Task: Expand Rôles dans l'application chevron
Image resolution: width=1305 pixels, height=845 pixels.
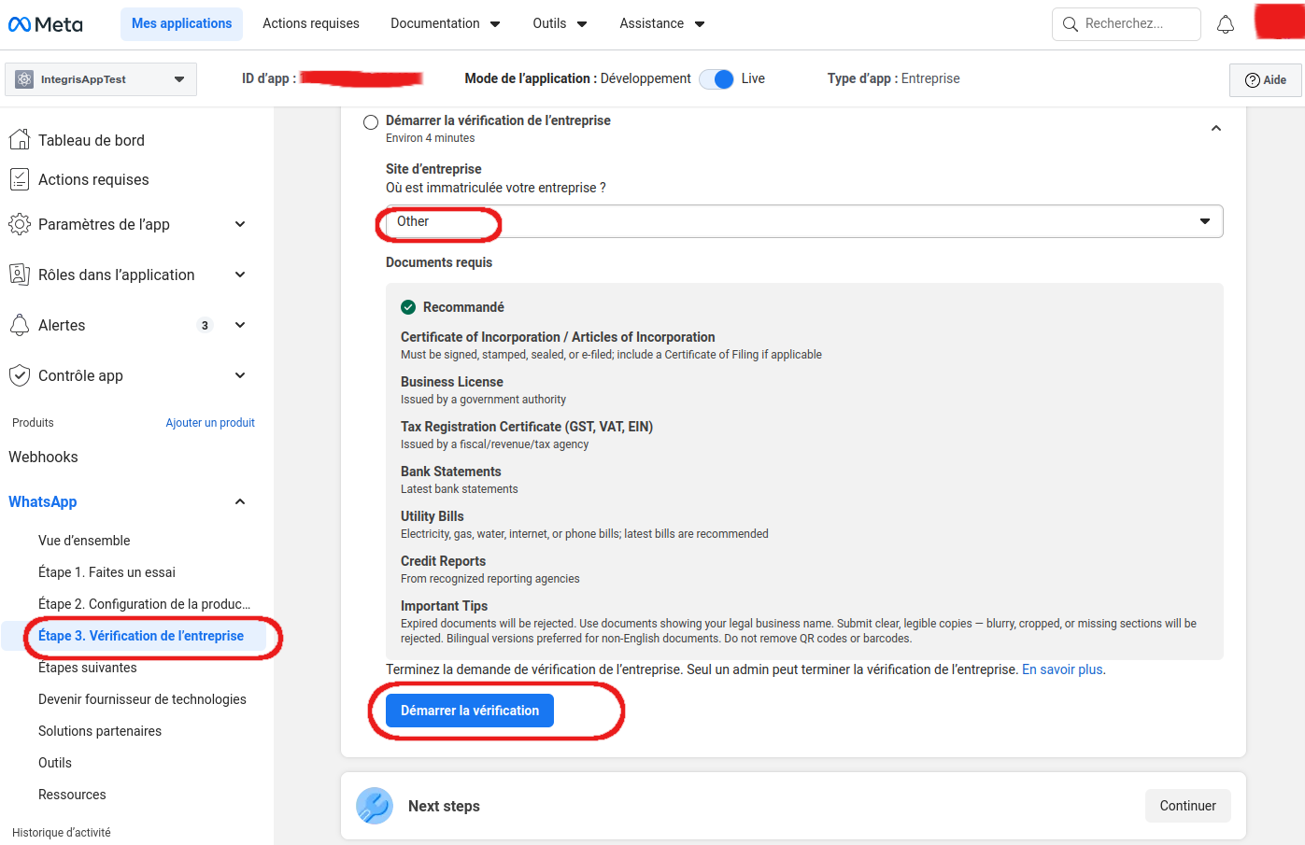Action: coord(240,275)
